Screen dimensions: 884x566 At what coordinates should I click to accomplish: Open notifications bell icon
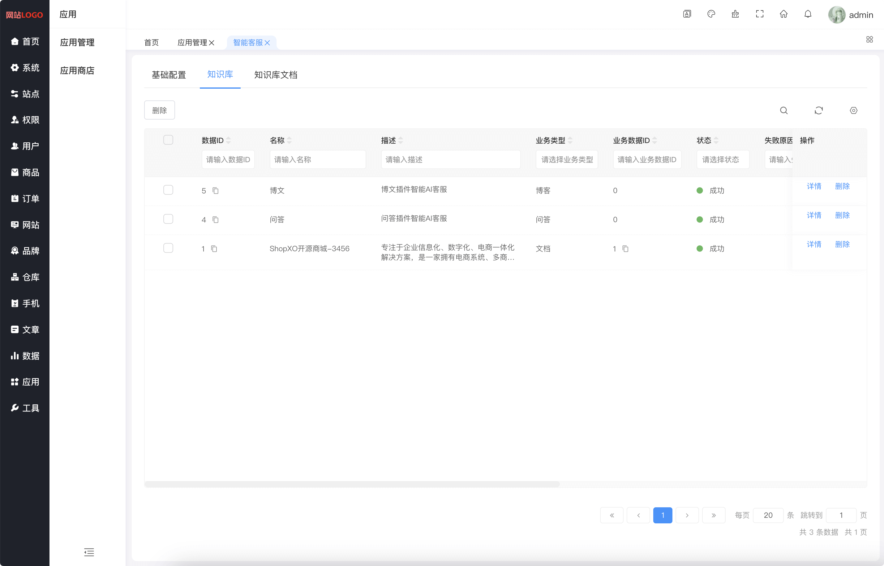tap(808, 14)
